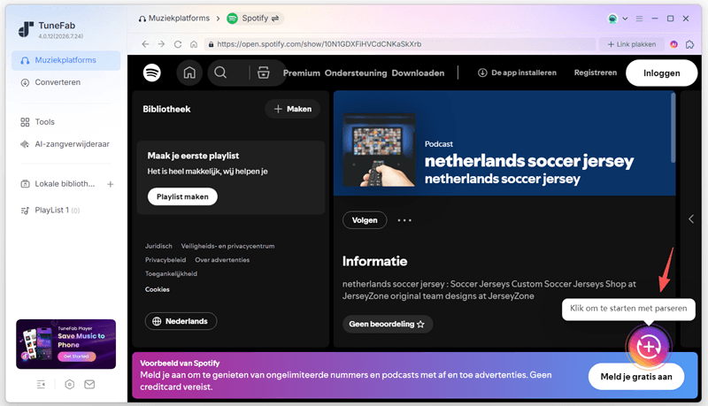Open the Privacybeleid link

coord(165,260)
